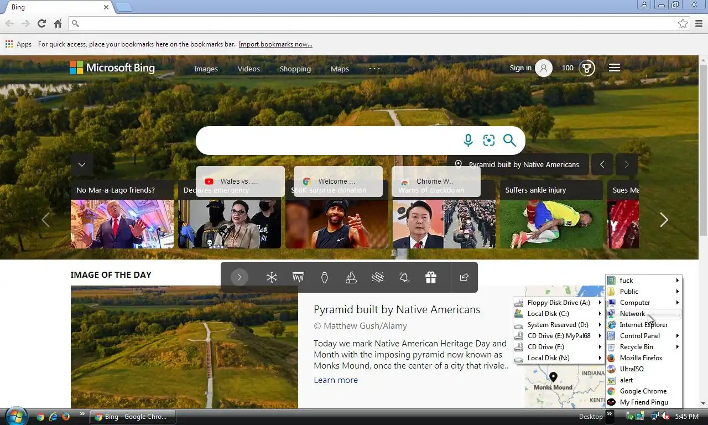Click the microphone voice search icon

[468, 141]
